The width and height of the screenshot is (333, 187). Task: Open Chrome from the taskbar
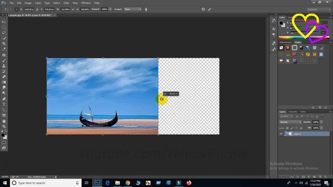(127, 183)
